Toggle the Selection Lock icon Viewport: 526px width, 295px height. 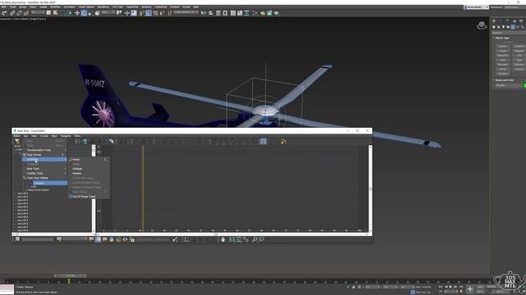point(353,287)
